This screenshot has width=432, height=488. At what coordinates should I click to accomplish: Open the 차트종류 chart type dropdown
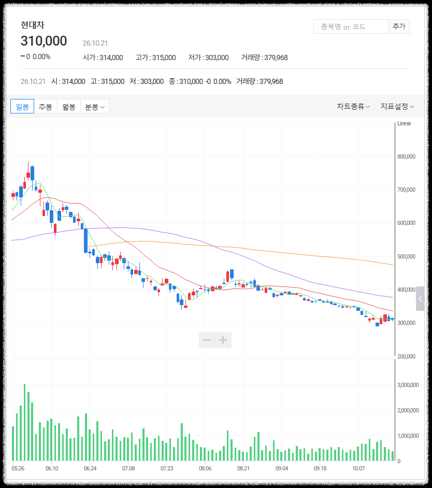353,106
